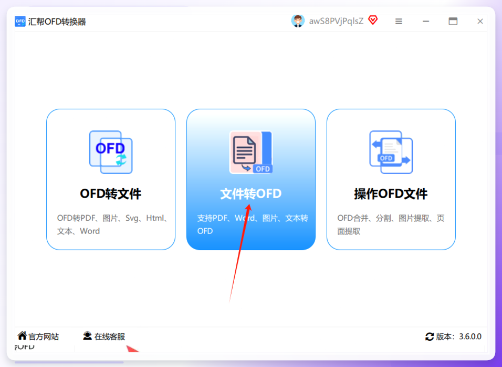Viewport: 502px width, 367px height.
Task: Open the hamburger menu in title bar
Action: pyautogui.click(x=399, y=22)
